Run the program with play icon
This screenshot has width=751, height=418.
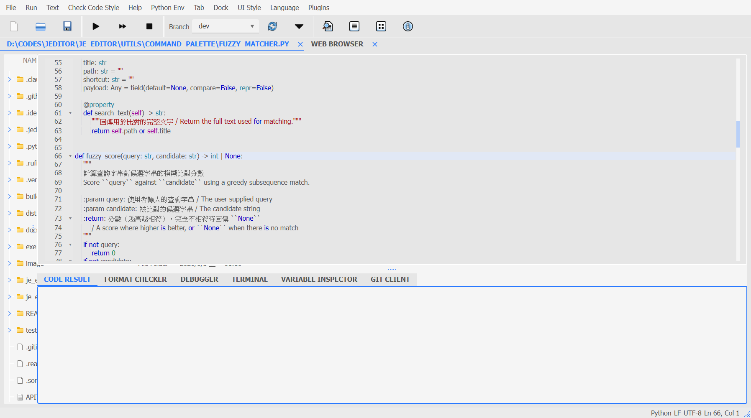coord(96,26)
